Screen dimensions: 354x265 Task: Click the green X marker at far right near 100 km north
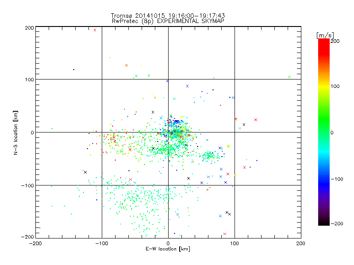pyautogui.click(x=289, y=77)
